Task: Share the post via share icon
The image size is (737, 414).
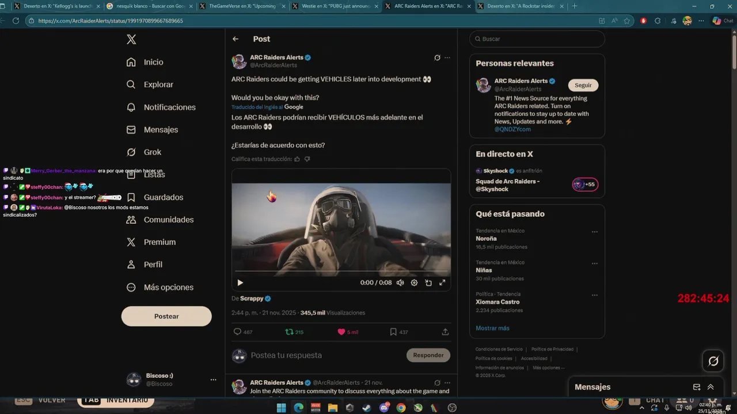Action: pos(445,332)
